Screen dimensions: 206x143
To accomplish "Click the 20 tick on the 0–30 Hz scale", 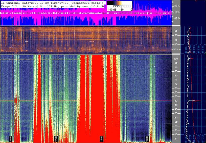I will (176, 35).
